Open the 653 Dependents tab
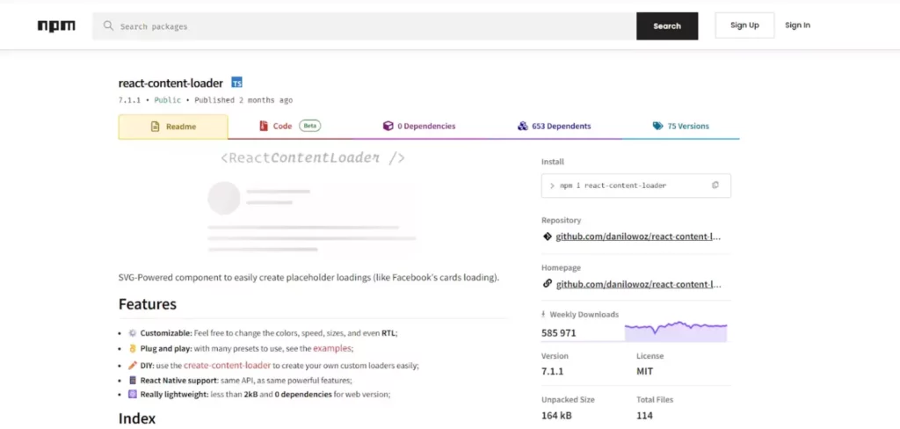900x429 pixels. (554, 127)
